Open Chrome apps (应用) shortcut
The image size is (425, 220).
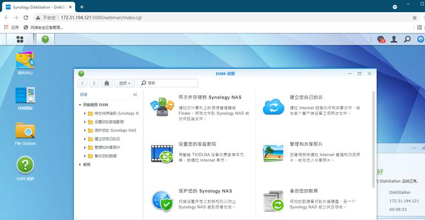(12, 28)
